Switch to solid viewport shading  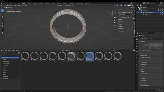tap(129, 5)
